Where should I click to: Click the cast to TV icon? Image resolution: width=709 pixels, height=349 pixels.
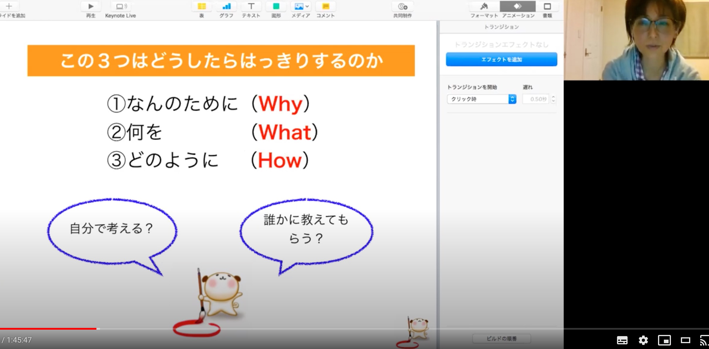704,340
